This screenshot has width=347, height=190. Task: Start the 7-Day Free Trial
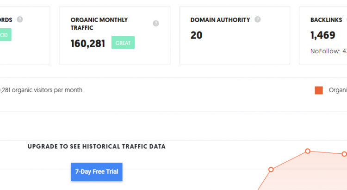96,171
